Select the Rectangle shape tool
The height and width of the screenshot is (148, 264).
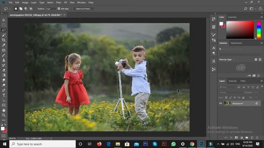tap(4, 105)
